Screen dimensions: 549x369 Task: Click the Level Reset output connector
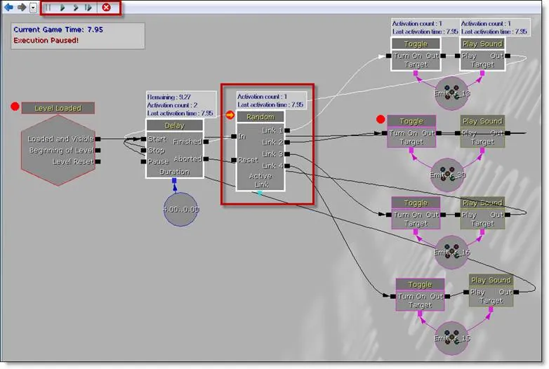[98, 161]
